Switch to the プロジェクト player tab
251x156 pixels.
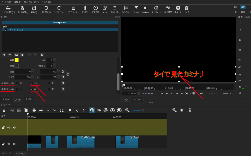tap(137, 99)
